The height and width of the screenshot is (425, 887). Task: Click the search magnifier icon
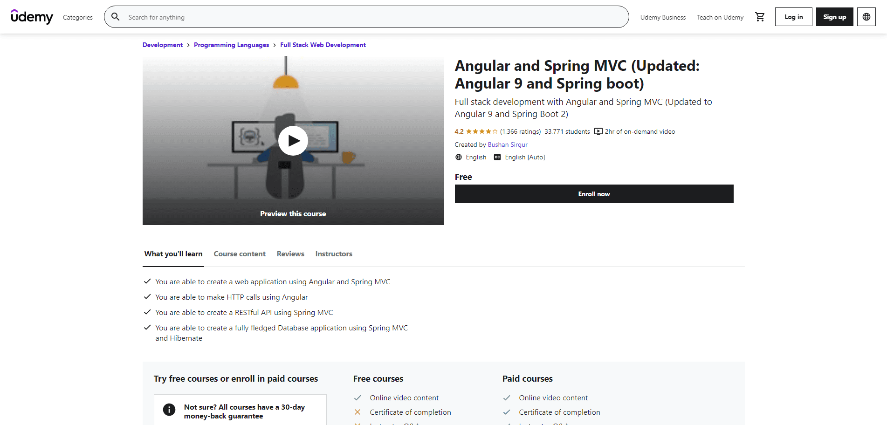point(115,17)
